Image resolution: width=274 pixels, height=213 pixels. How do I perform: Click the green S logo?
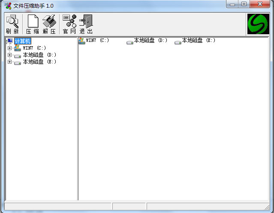point(258,24)
